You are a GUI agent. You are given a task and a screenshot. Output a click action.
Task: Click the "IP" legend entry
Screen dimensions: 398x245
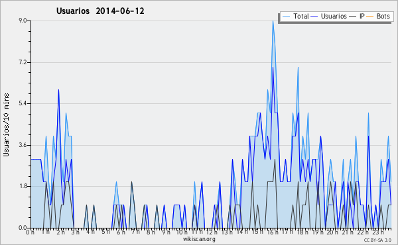(x=362, y=16)
